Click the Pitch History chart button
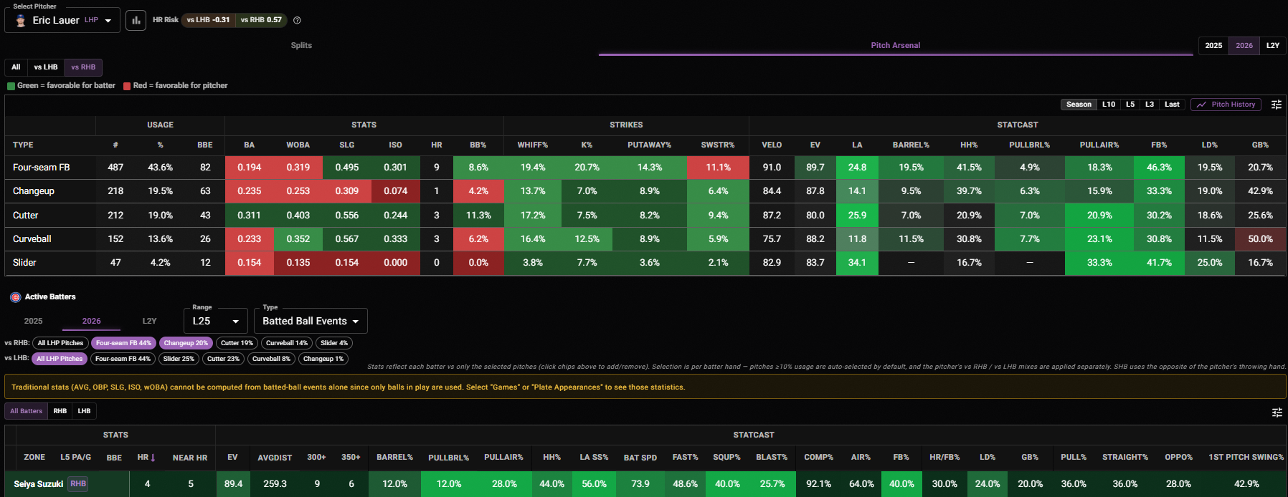Screen dimensions: 1288x497 coord(1226,105)
